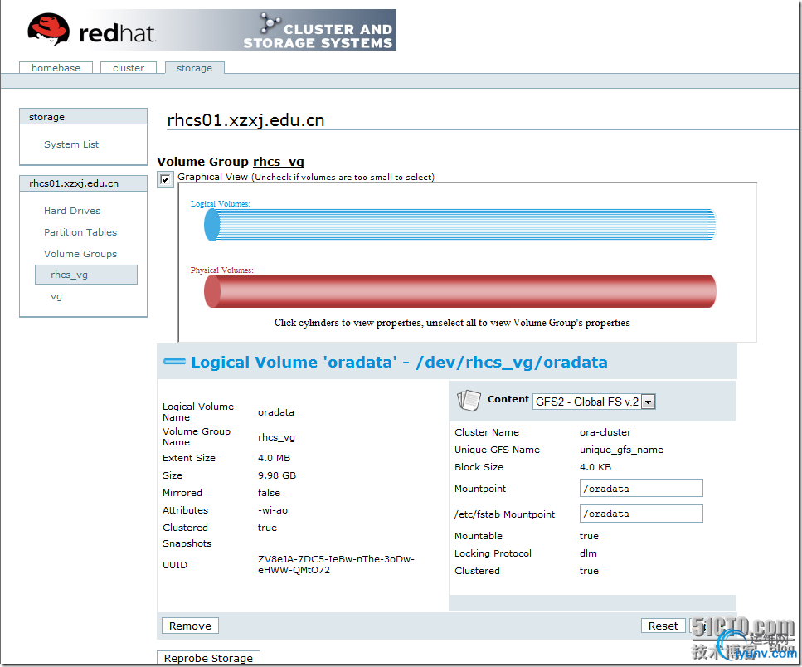The image size is (802, 667).
Task: Click the 'Physical Volumes:' label
Action: click(x=222, y=270)
